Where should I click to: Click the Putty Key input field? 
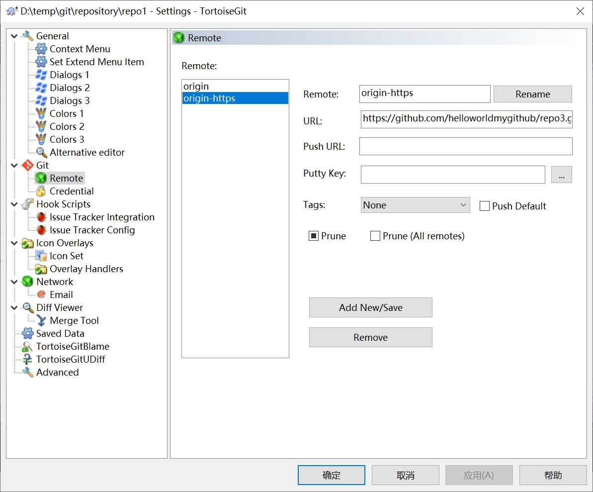coord(453,175)
